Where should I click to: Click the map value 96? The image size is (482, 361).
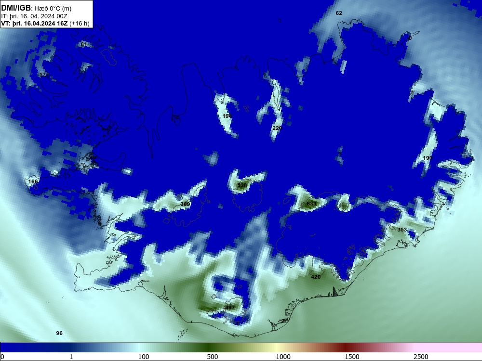tap(59, 333)
